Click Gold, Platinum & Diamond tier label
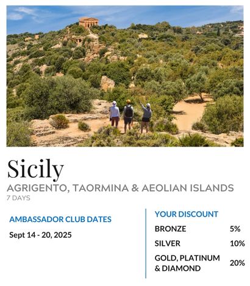The width and height of the screenshot is (250, 286). (x=187, y=263)
